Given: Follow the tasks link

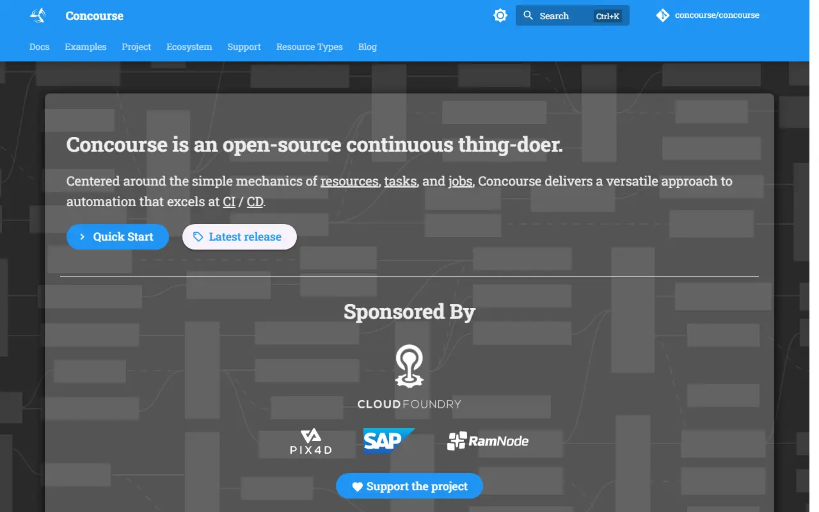Looking at the screenshot, I should tap(401, 181).
